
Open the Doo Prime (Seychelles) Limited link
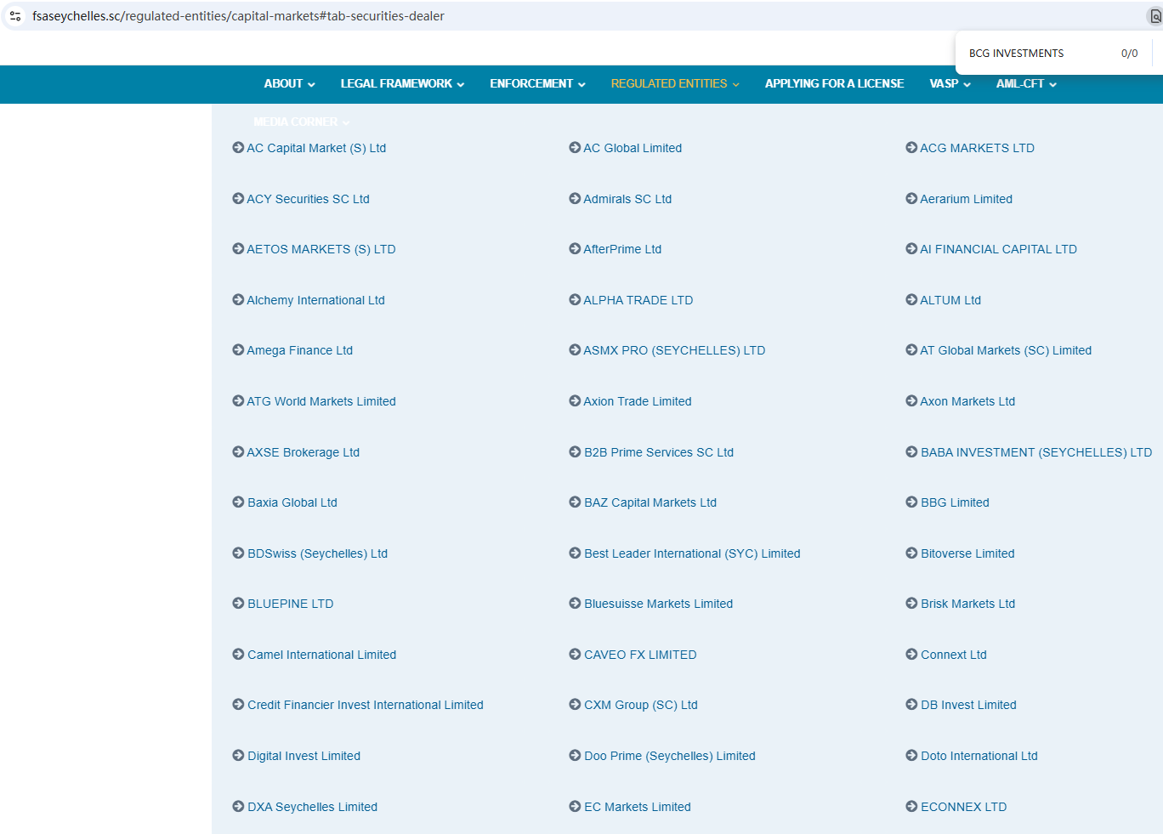669,756
